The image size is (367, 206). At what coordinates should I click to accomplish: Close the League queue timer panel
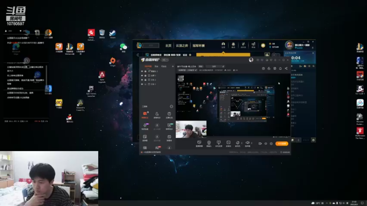[313, 53]
